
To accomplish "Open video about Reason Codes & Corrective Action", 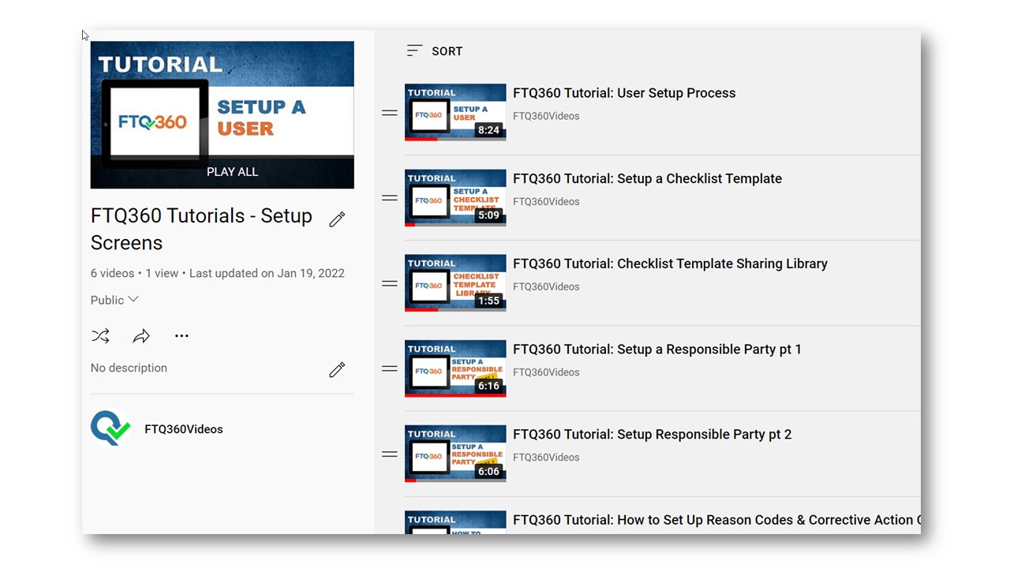I will click(x=716, y=520).
